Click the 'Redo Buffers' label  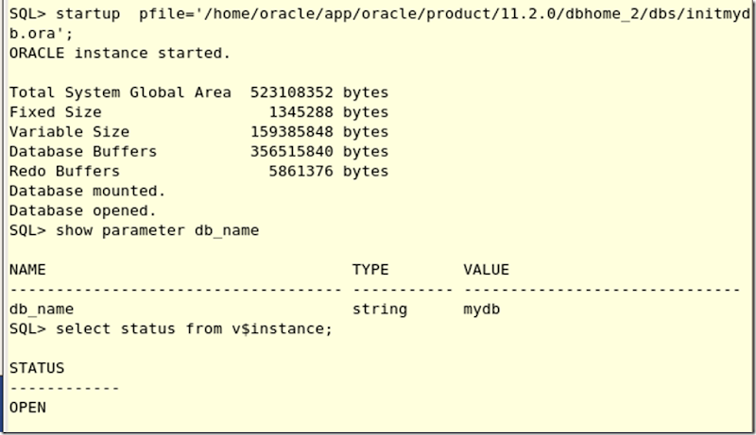pos(64,171)
